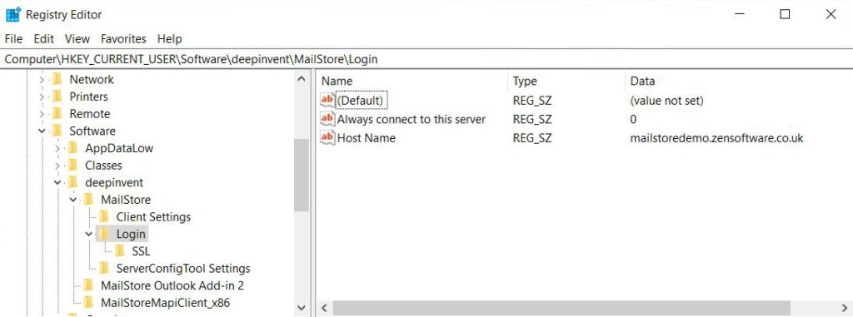853x317 pixels.
Task: Collapse the MailStore key
Action: click(73, 200)
